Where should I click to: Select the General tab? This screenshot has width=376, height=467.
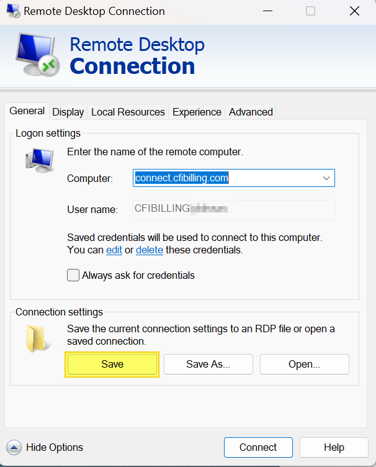[x=27, y=111]
